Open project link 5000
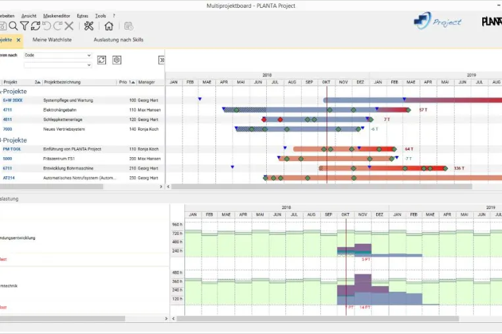502x334 pixels. [x=7, y=158]
